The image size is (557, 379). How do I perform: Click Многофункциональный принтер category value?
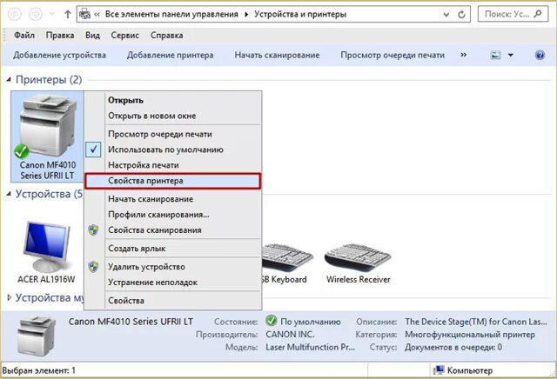470,335
